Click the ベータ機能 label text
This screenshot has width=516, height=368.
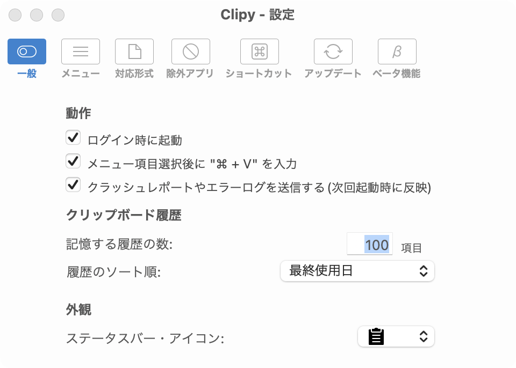click(x=397, y=73)
